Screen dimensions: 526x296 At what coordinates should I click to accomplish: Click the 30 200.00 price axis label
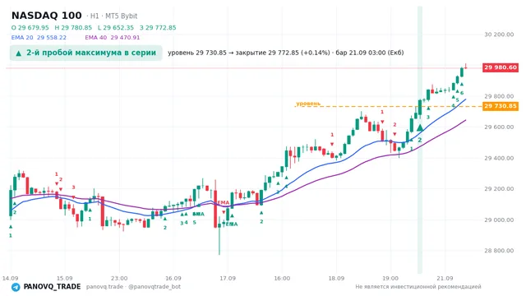tap(499, 35)
